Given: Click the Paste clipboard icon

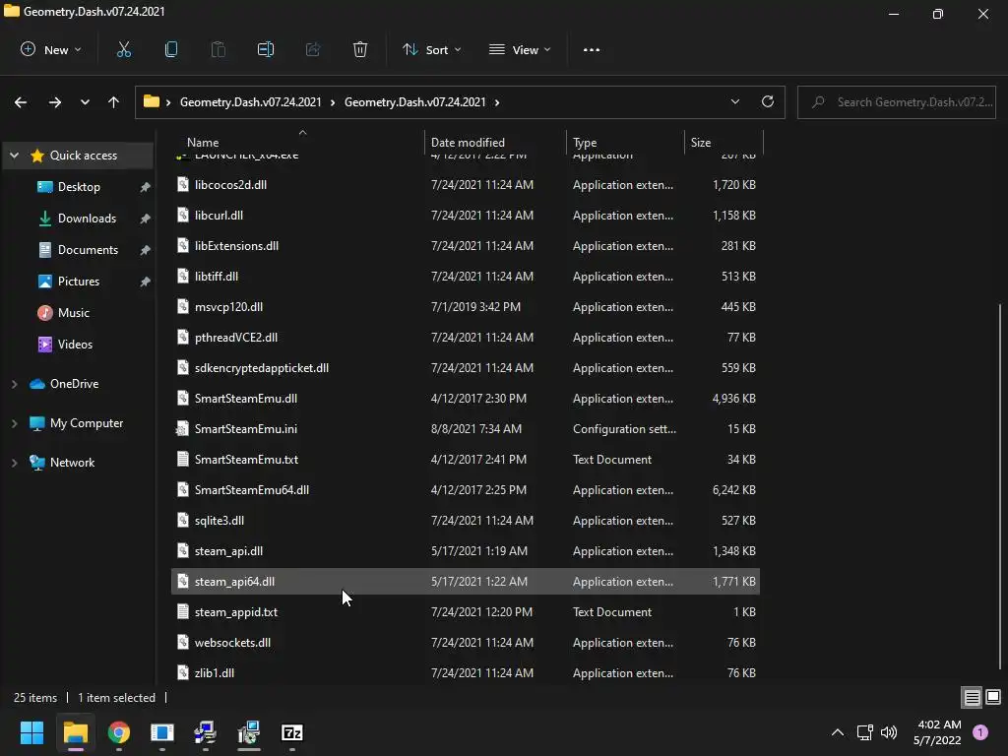Looking at the screenshot, I should point(218,49).
